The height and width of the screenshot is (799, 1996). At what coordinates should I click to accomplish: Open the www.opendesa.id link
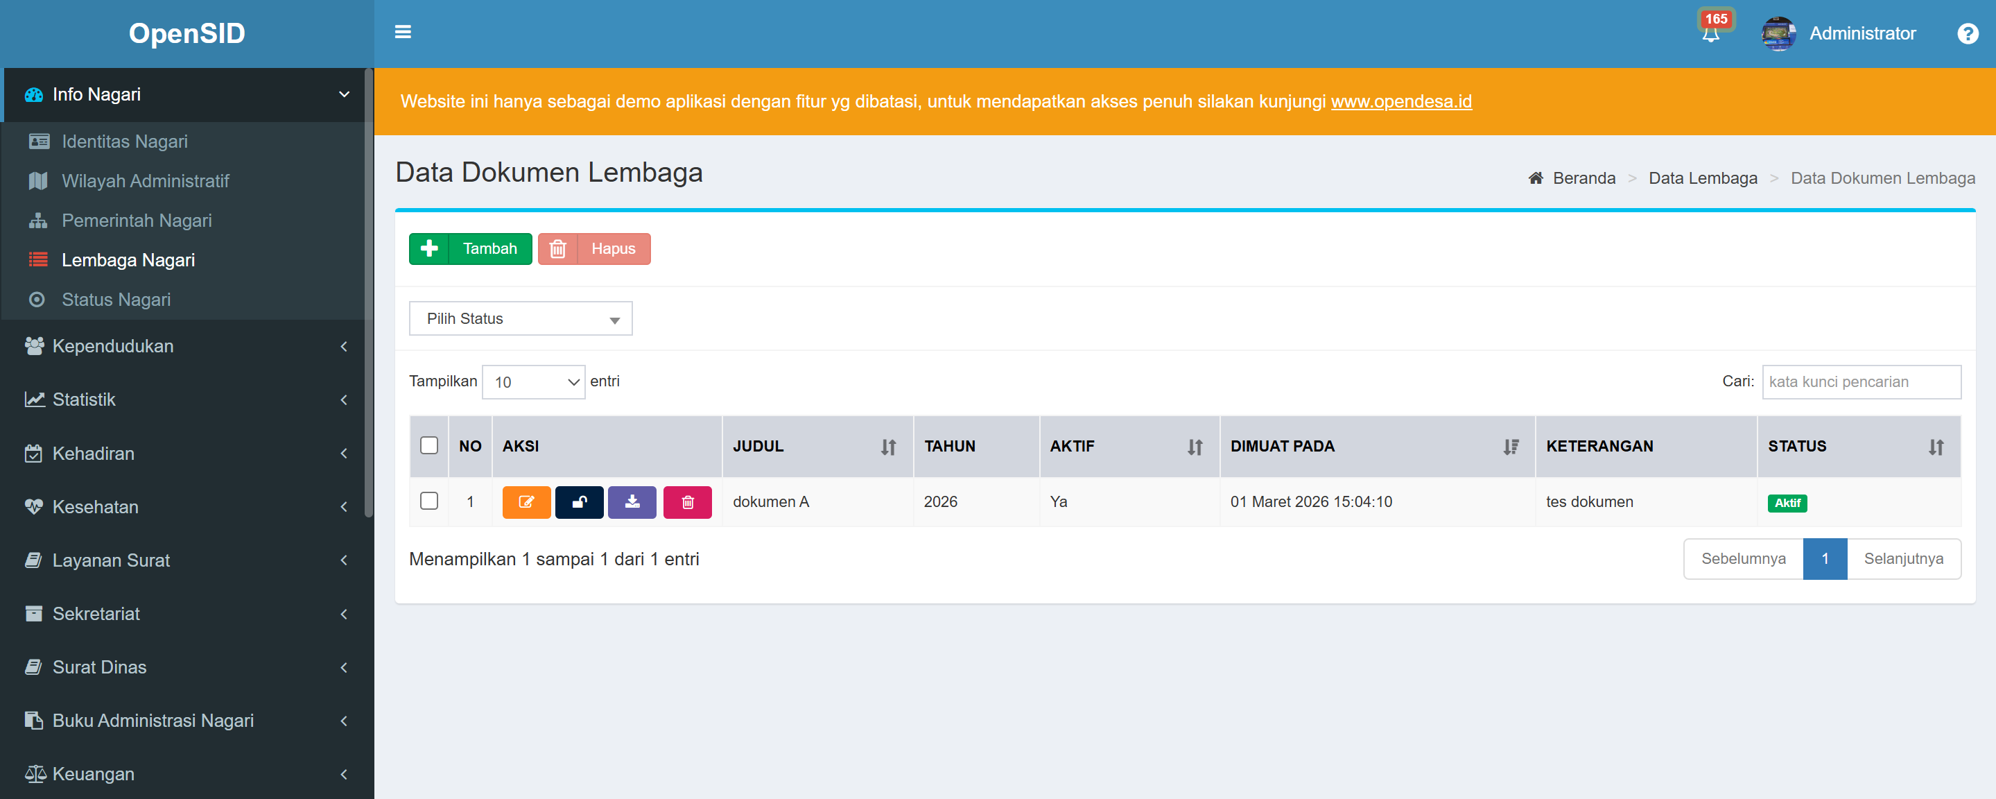(x=1401, y=101)
